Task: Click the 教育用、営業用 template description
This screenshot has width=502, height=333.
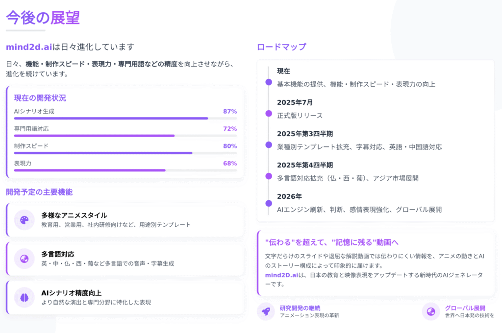Action: pyautogui.click(x=116, y=225)
